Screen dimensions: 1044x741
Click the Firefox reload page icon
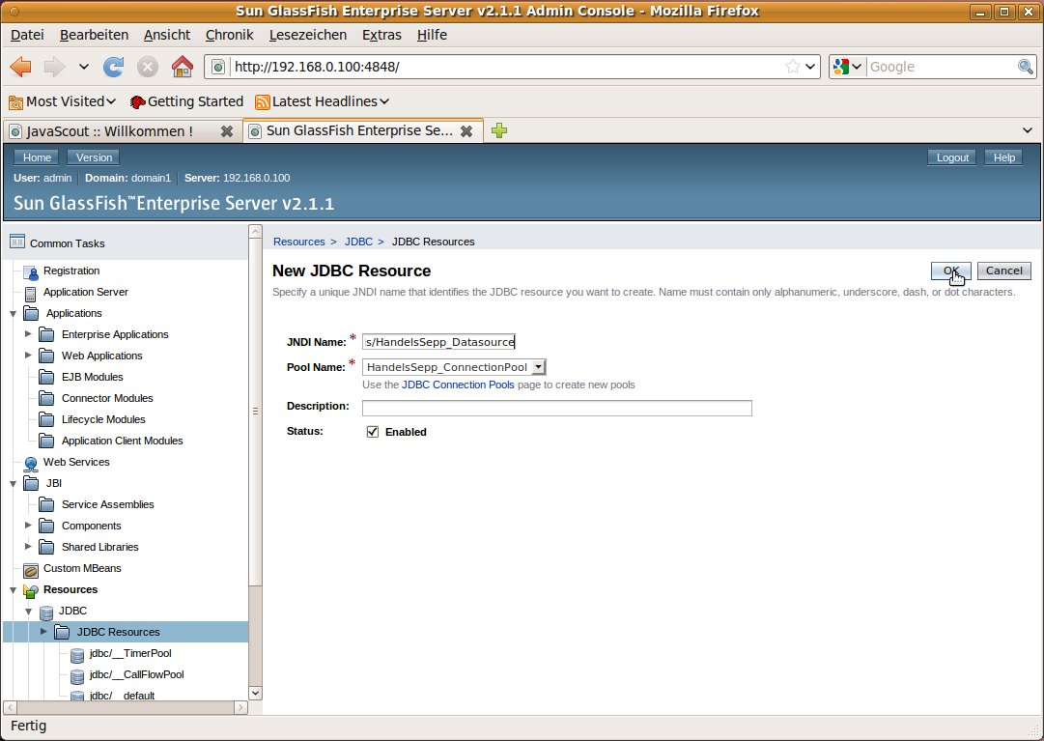click(x=113, y=67)
